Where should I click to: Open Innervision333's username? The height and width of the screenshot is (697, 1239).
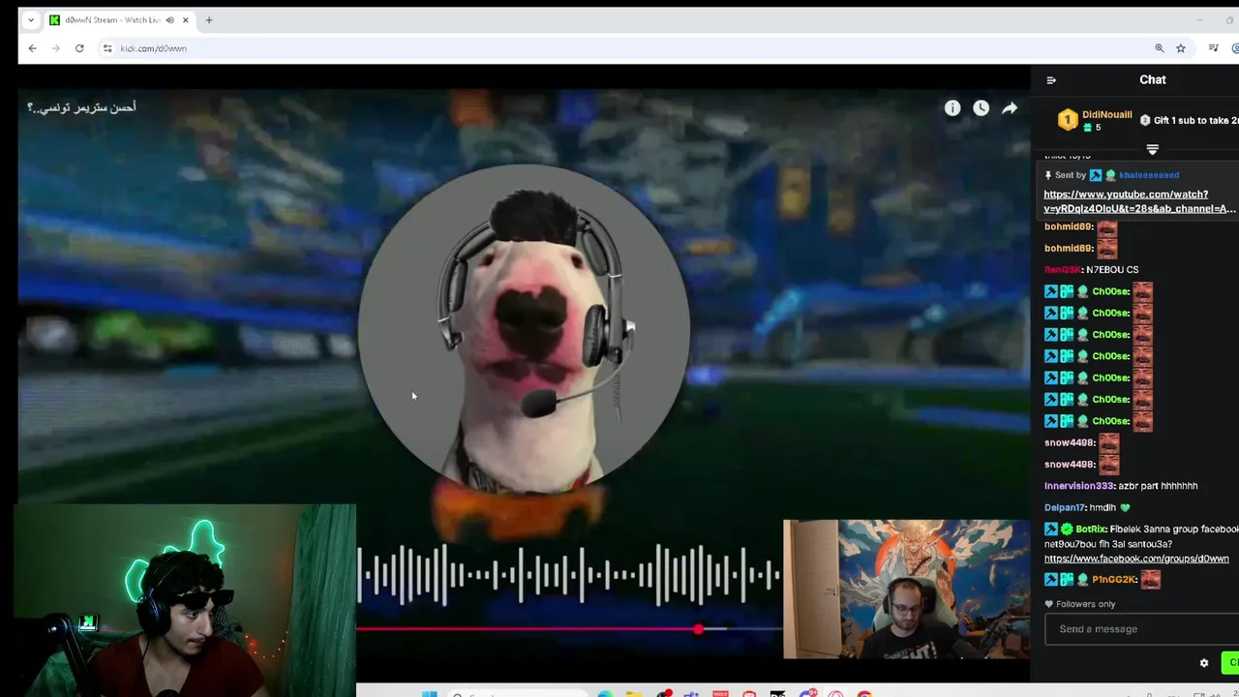(1078, 486)
